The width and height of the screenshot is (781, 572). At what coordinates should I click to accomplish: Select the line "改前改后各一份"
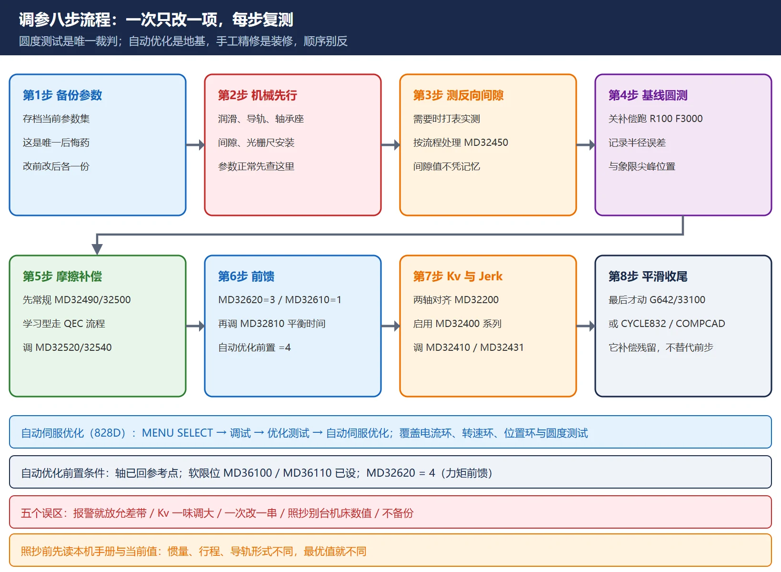(56, 166)
